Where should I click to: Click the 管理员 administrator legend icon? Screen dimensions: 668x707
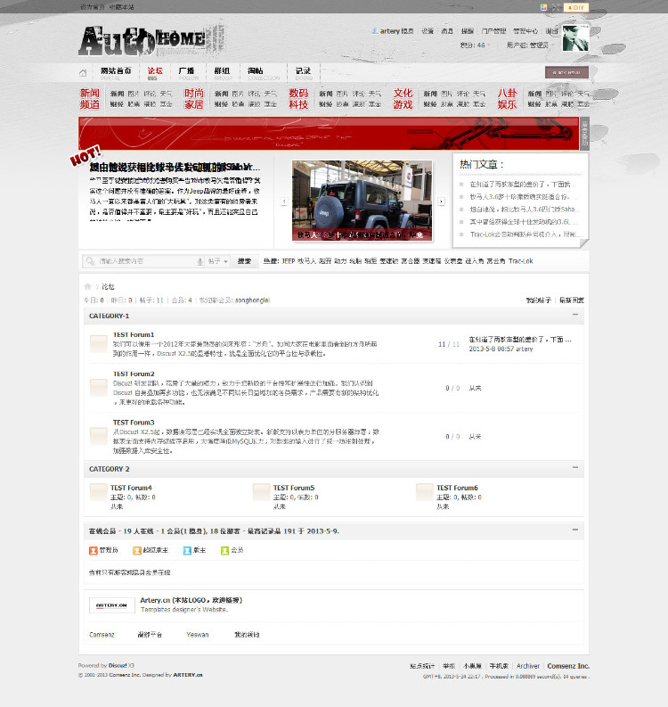[x=94, y=551]
